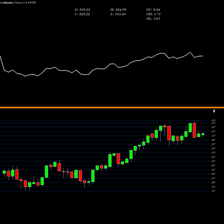The height and width of the screenshot is (224, 224).
Task: Click the OC: 0.84 readout
Action: [153, 10]
